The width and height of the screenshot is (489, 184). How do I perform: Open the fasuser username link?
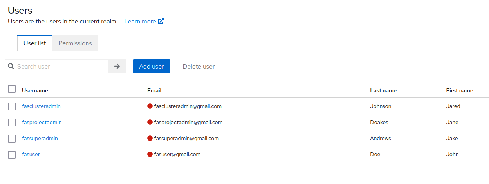click(x=31, y=154)
